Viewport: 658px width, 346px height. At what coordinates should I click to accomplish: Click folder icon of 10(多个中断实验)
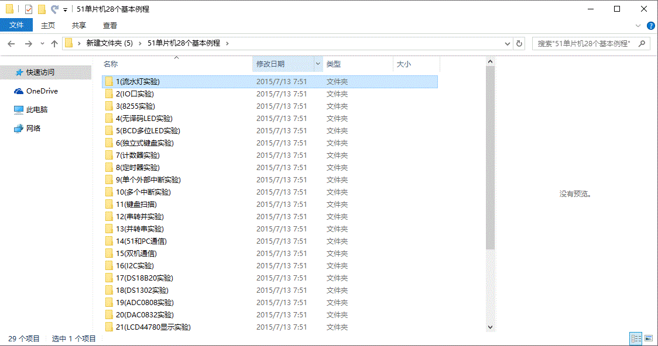point(109,192)
